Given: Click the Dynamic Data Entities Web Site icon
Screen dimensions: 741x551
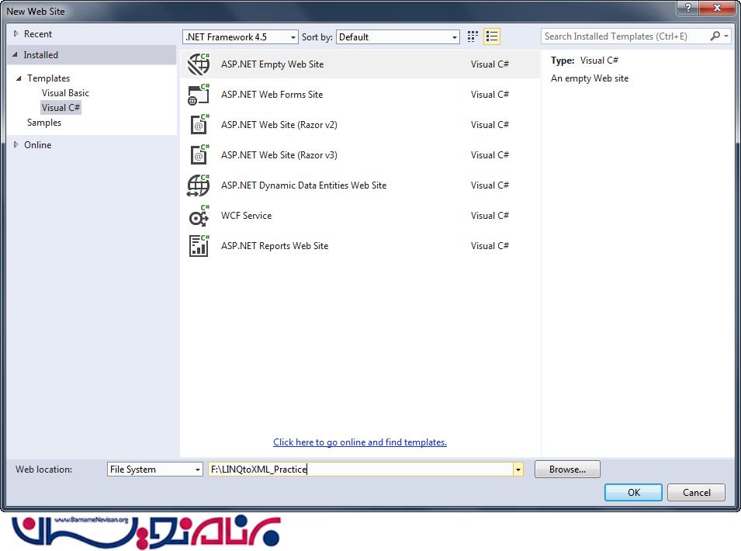Looking at the screenshot, I should point(199,185).
